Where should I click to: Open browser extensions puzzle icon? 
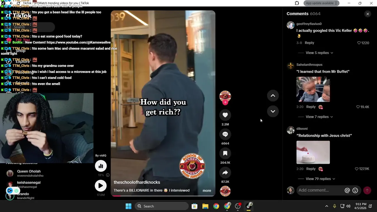click(x=297, y=3)
